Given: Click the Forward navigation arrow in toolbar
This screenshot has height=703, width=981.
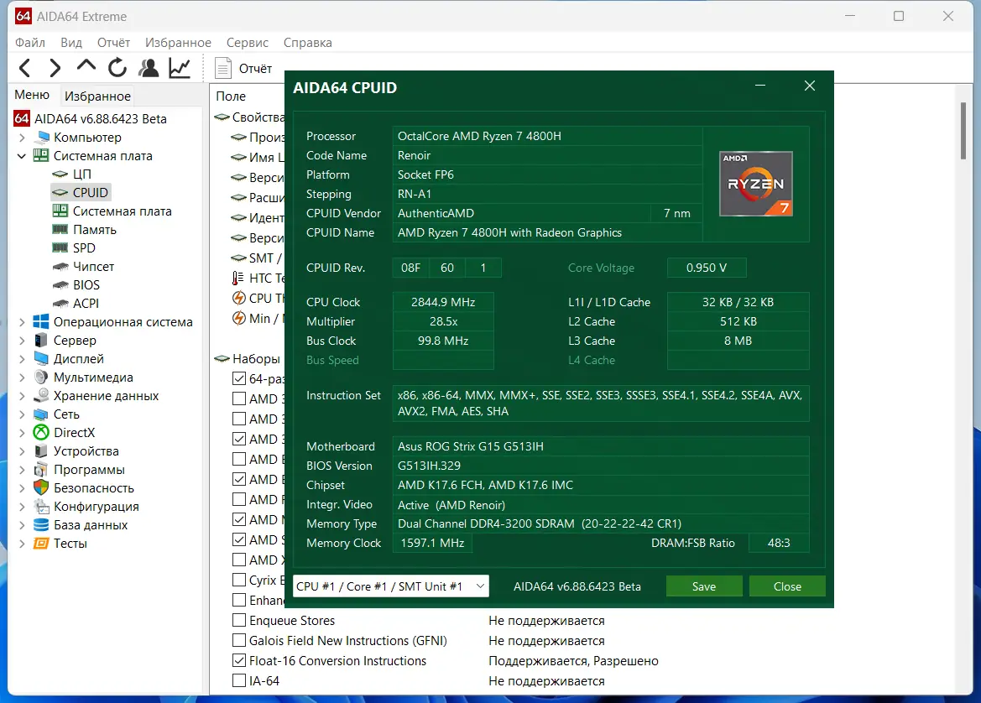Looking at the screenshot, I should pos(55,68).
